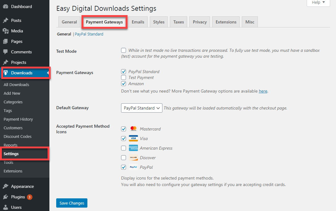Check the Discover icon checkbox
The image size is (336, 211).
coord(124,158)
